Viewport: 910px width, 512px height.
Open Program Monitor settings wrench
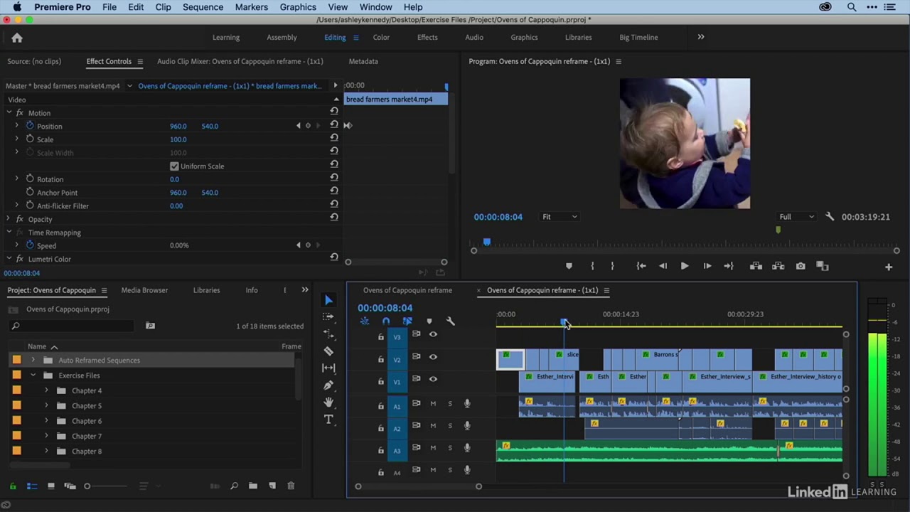click(x=829, y=217)
